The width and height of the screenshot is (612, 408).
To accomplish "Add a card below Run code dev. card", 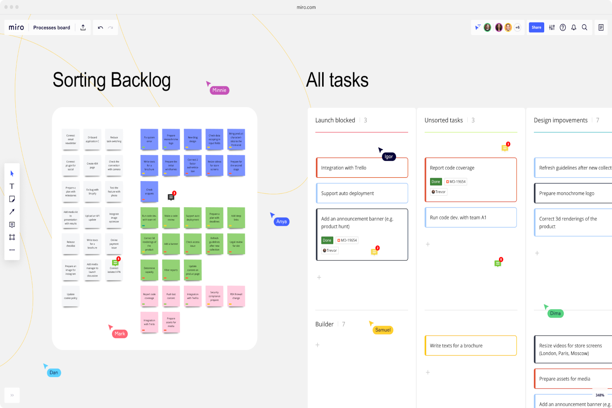I will (428, 244).
